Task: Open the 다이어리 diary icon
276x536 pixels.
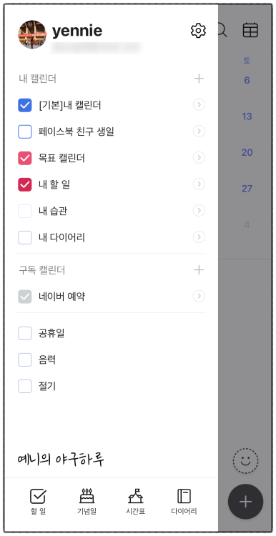Action: click(x=184, y=501)
